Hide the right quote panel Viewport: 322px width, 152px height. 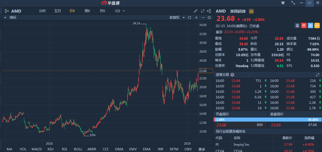[x=209, y=11]
